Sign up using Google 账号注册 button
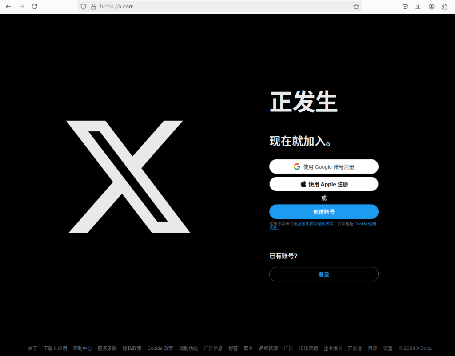This screenshot has width=455, height=356. click(x=323, y=167)
